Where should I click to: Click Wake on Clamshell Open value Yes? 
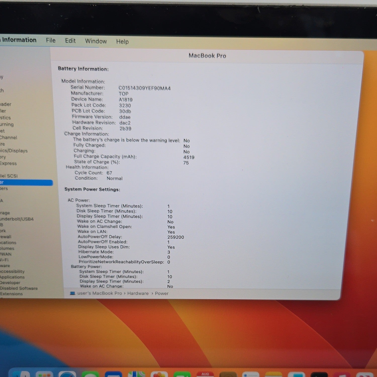point(171,227)
